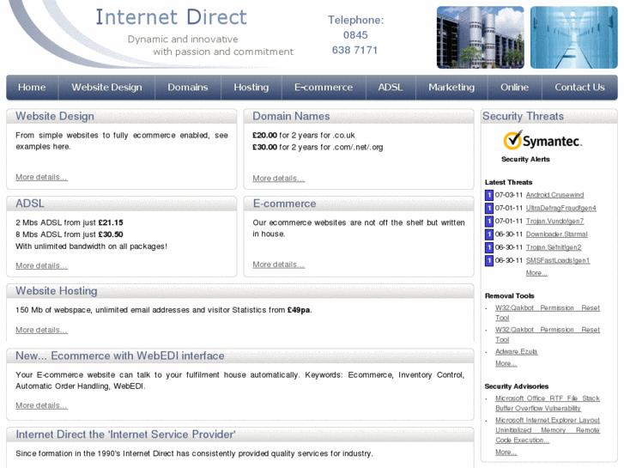Viewport: 624px width, 468px height.
Task: Open More details under Domain Names
Action: point(279,179)
